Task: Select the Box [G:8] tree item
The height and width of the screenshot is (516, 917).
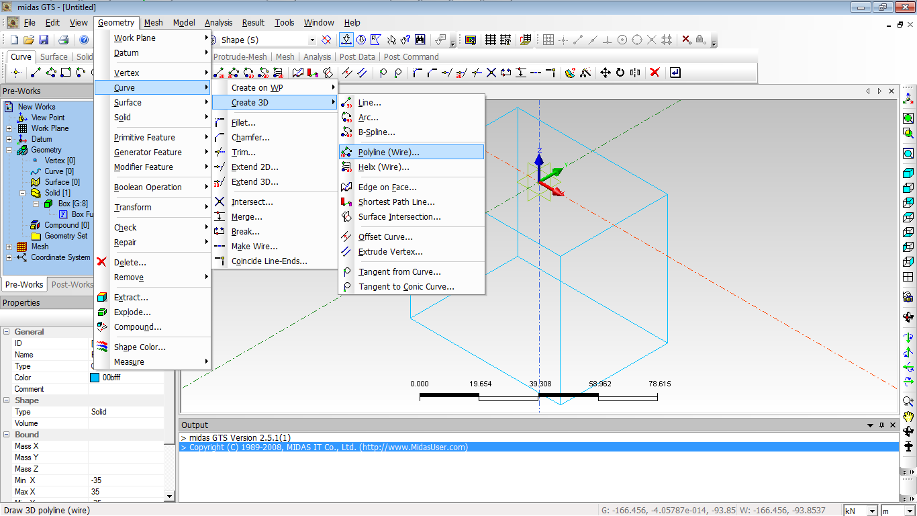Action: click(73, 204)
